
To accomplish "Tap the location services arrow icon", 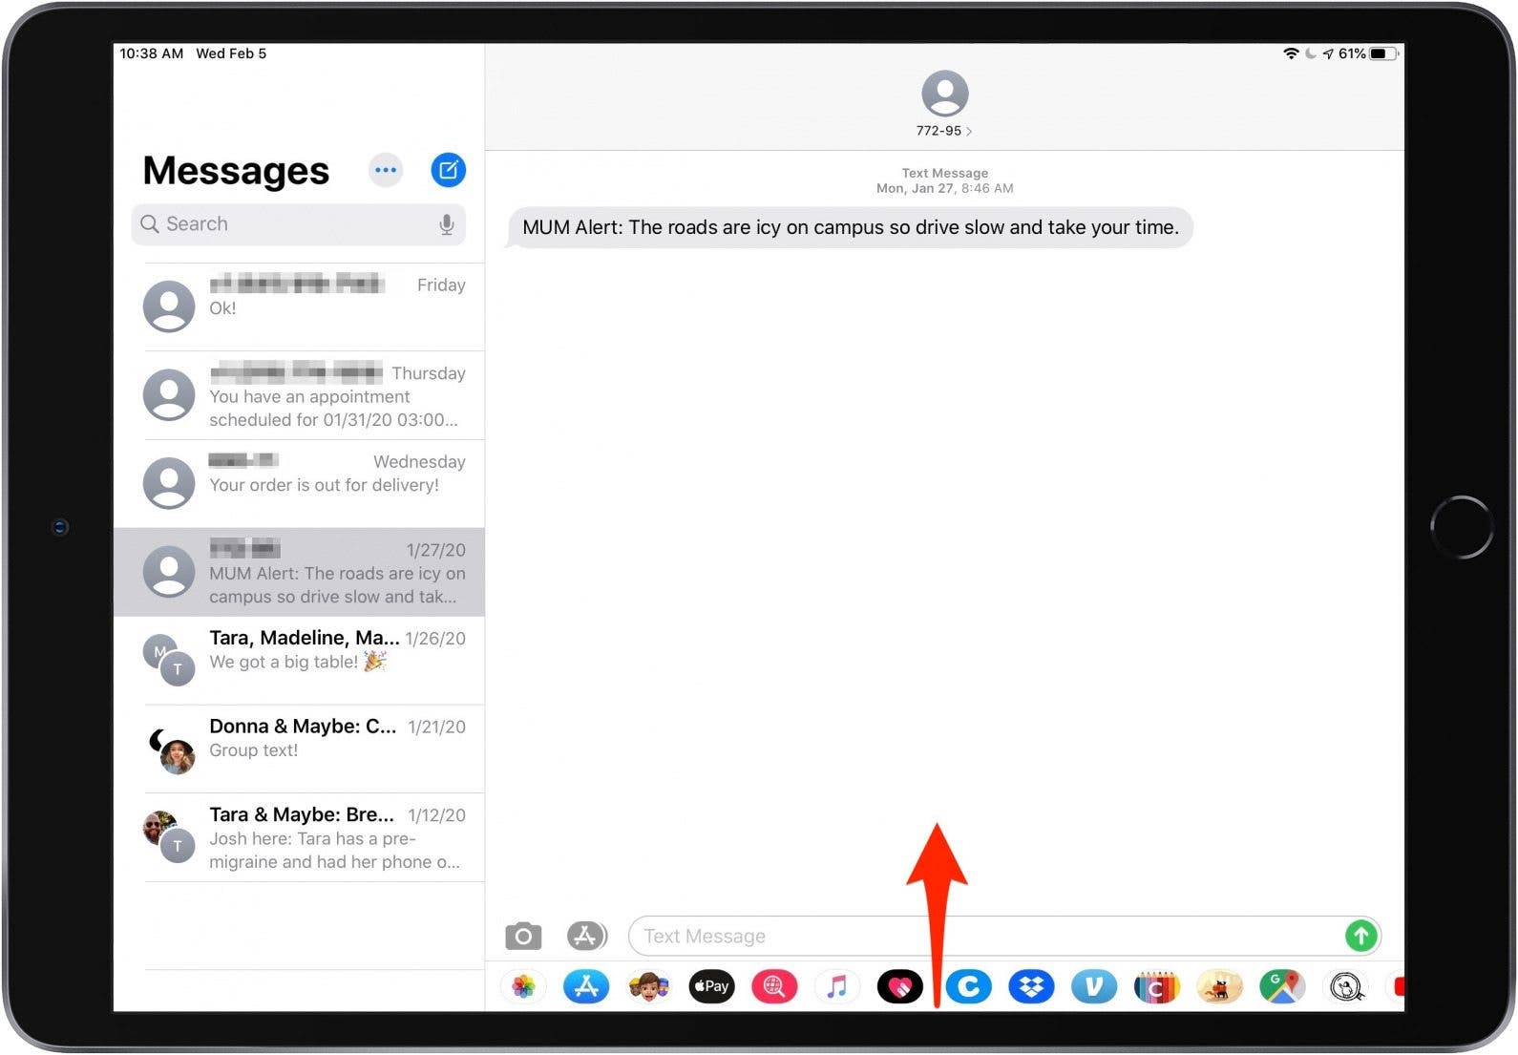I will [x=1328, y=53].
